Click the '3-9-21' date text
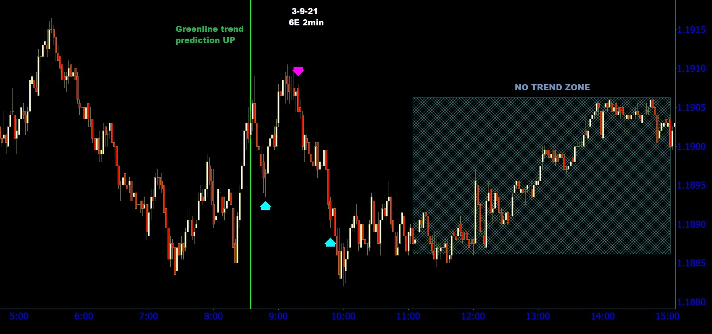The width and height of the screenshot is (712, 334). point(304,12)
